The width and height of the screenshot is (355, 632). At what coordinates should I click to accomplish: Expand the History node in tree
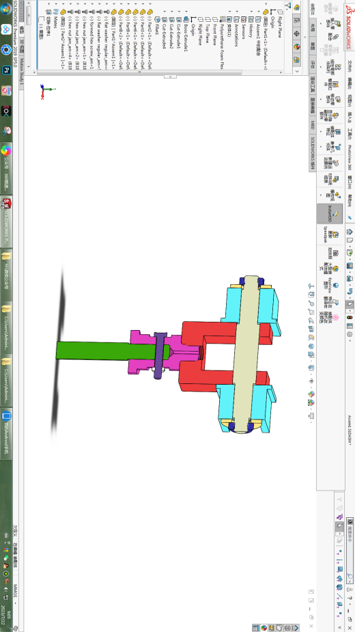(x=251, y=11)
